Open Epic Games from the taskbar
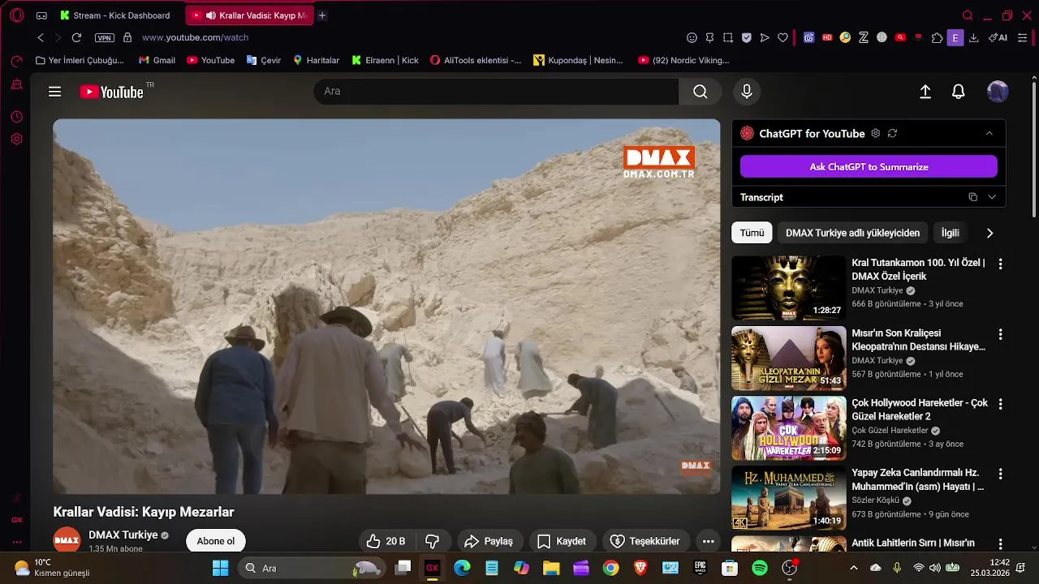1039x584 pixels. 700,568
